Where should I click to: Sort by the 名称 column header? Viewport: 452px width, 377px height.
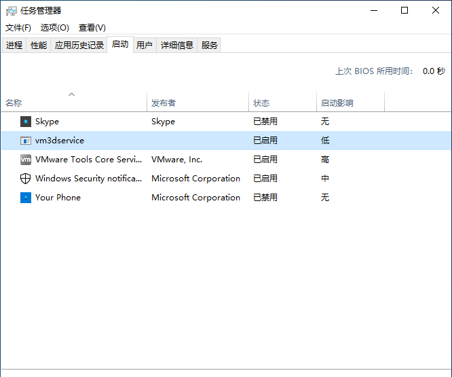(14, 103)
